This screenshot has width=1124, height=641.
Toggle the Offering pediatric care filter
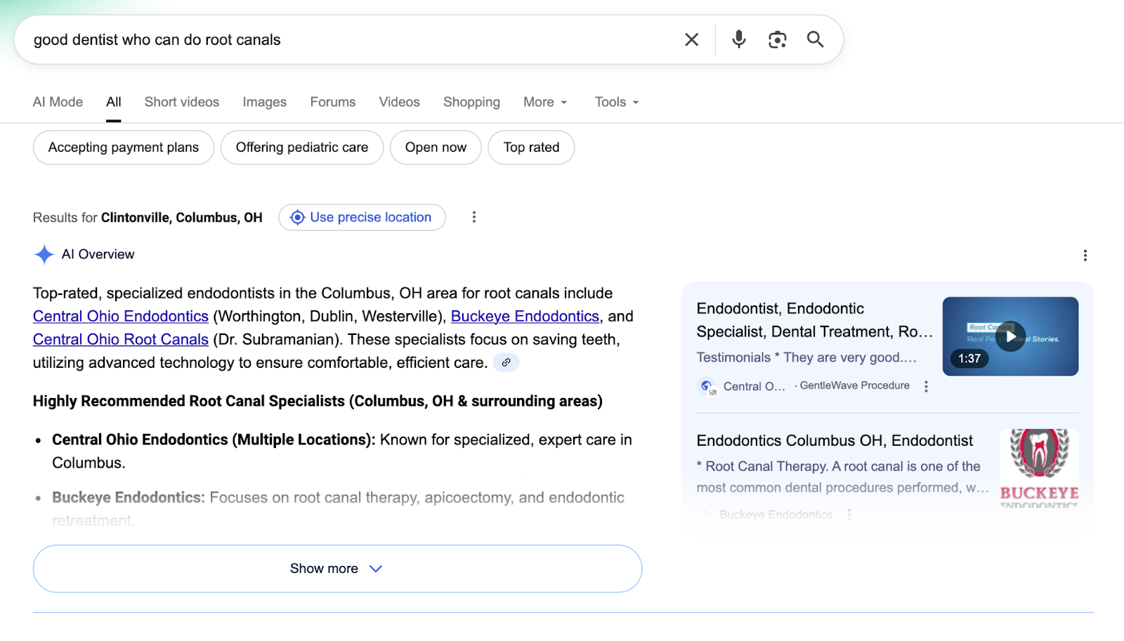coord(302,147)
